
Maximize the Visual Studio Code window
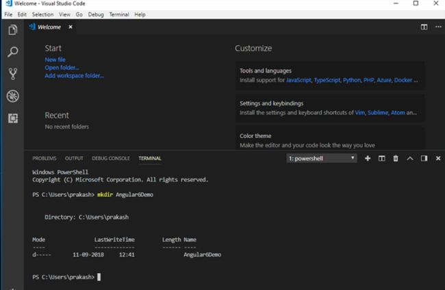pyautogui.click(x=416, y=3)
